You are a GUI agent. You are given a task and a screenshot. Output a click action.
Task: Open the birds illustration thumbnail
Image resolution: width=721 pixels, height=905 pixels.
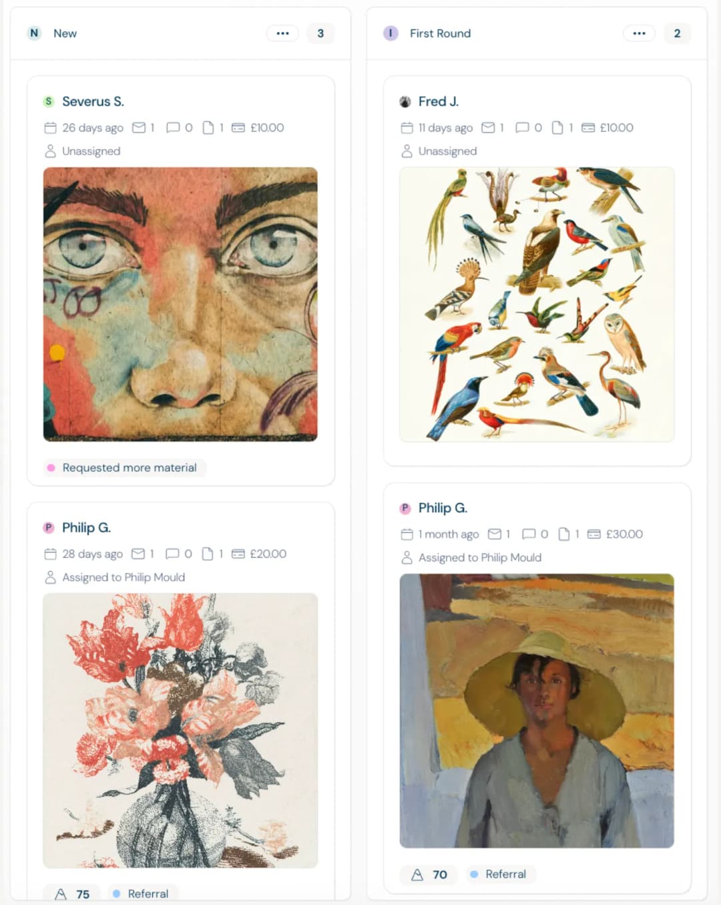(x=537, y=305)
